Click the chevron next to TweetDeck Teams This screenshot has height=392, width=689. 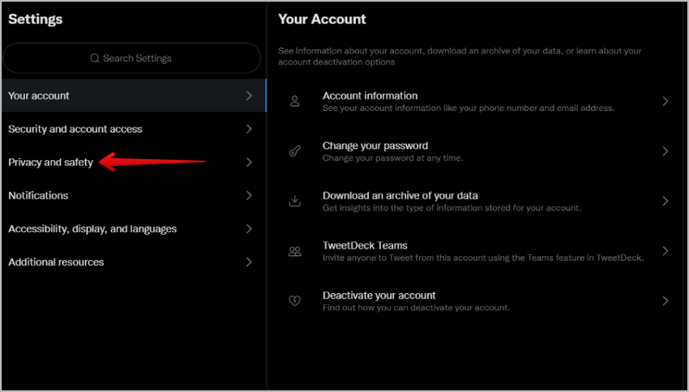665,251
